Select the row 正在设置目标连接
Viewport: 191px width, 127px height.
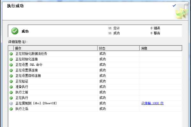(95, 76)
